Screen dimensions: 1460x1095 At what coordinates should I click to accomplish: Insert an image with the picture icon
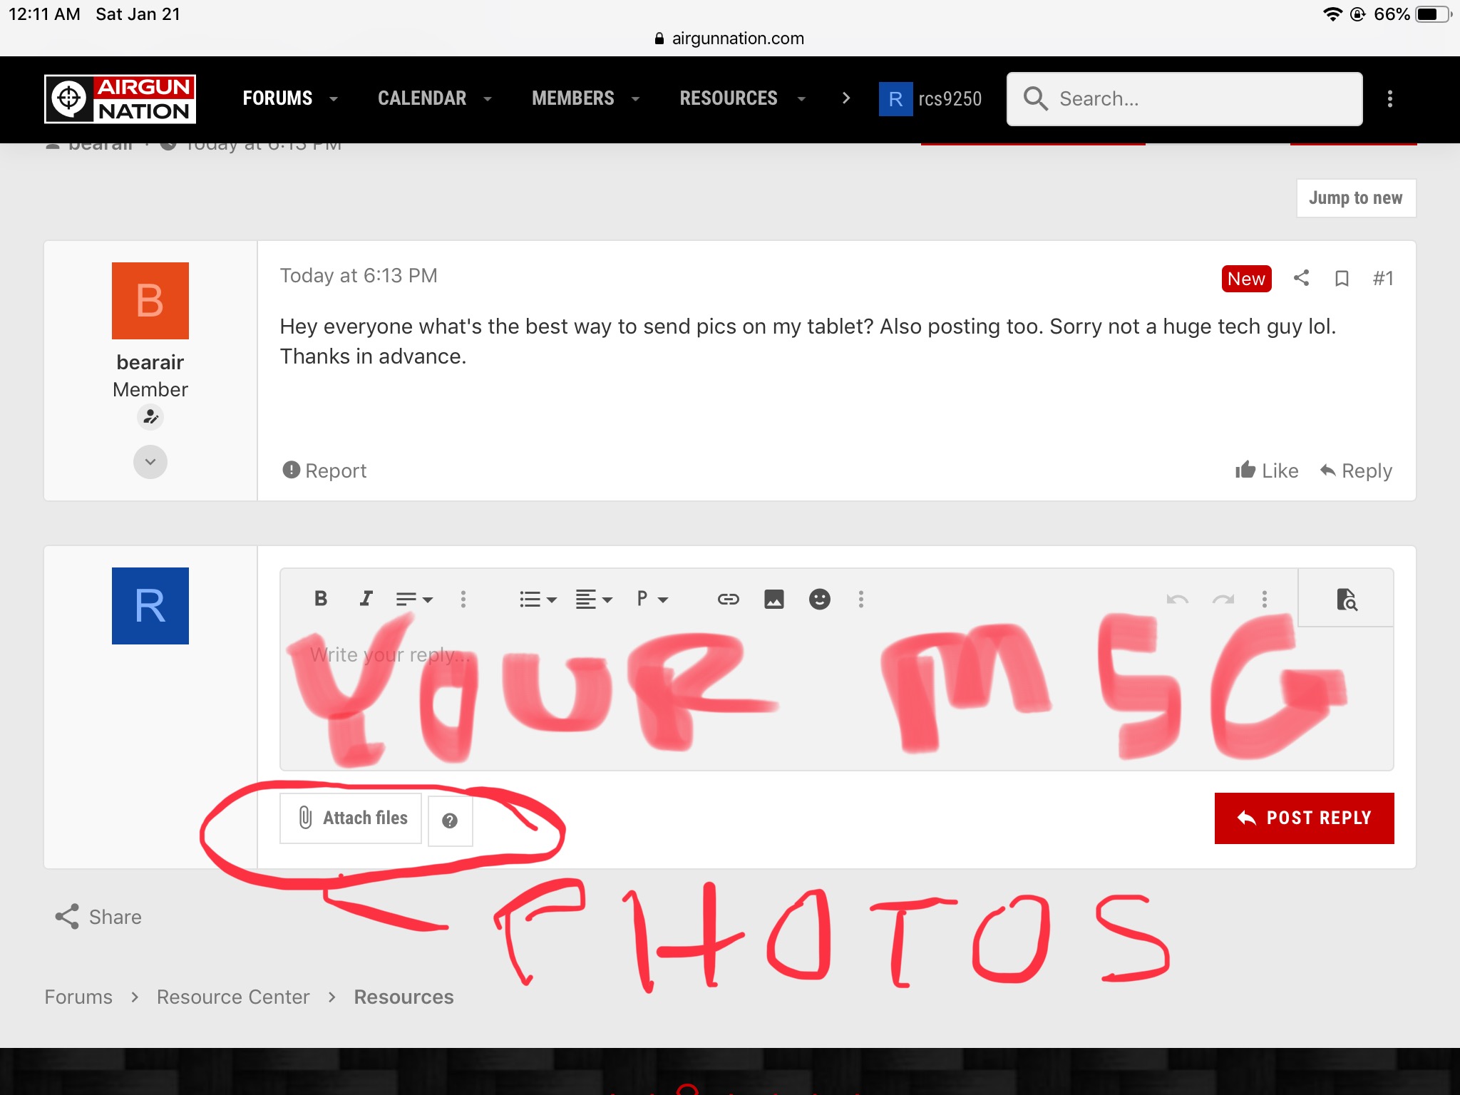click(x=774, y=599)
